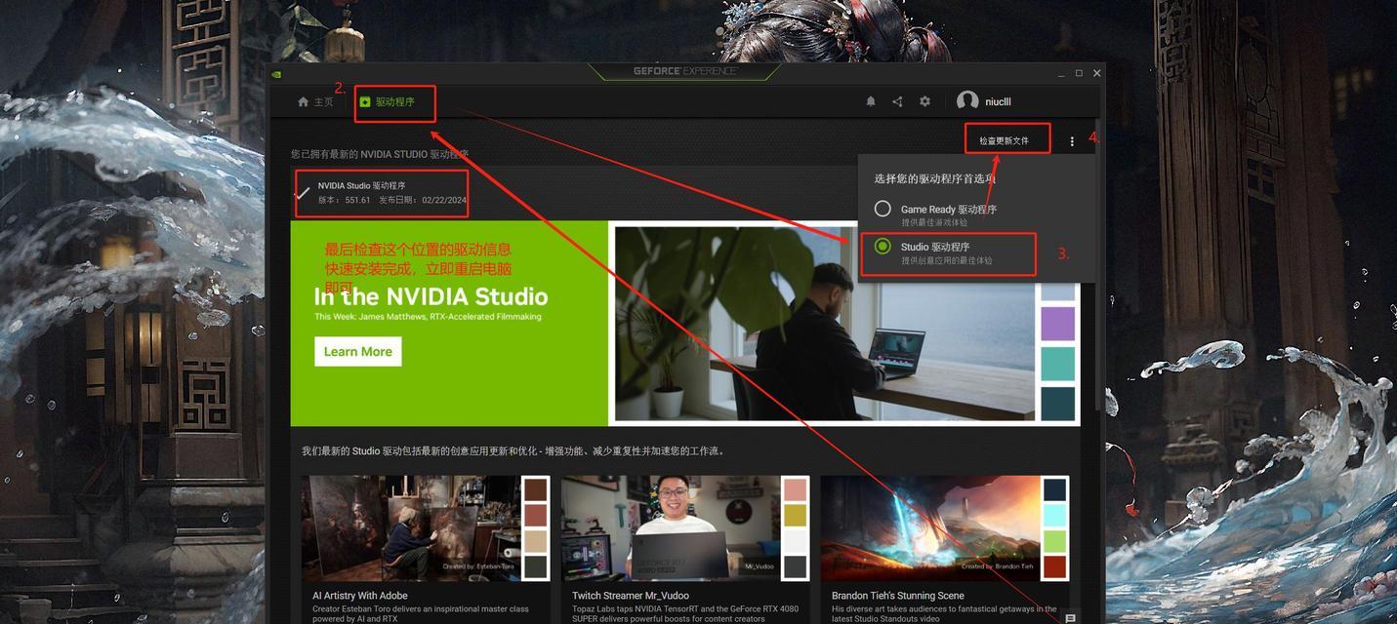Maximize the GeForce Experience window
Screen dimensions: 1397x624
(1079, 73)
